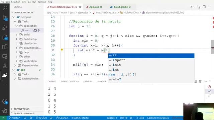This screenshot has width=214, height=120.
Task: Split the editor to the right
Action: [204, 7]
